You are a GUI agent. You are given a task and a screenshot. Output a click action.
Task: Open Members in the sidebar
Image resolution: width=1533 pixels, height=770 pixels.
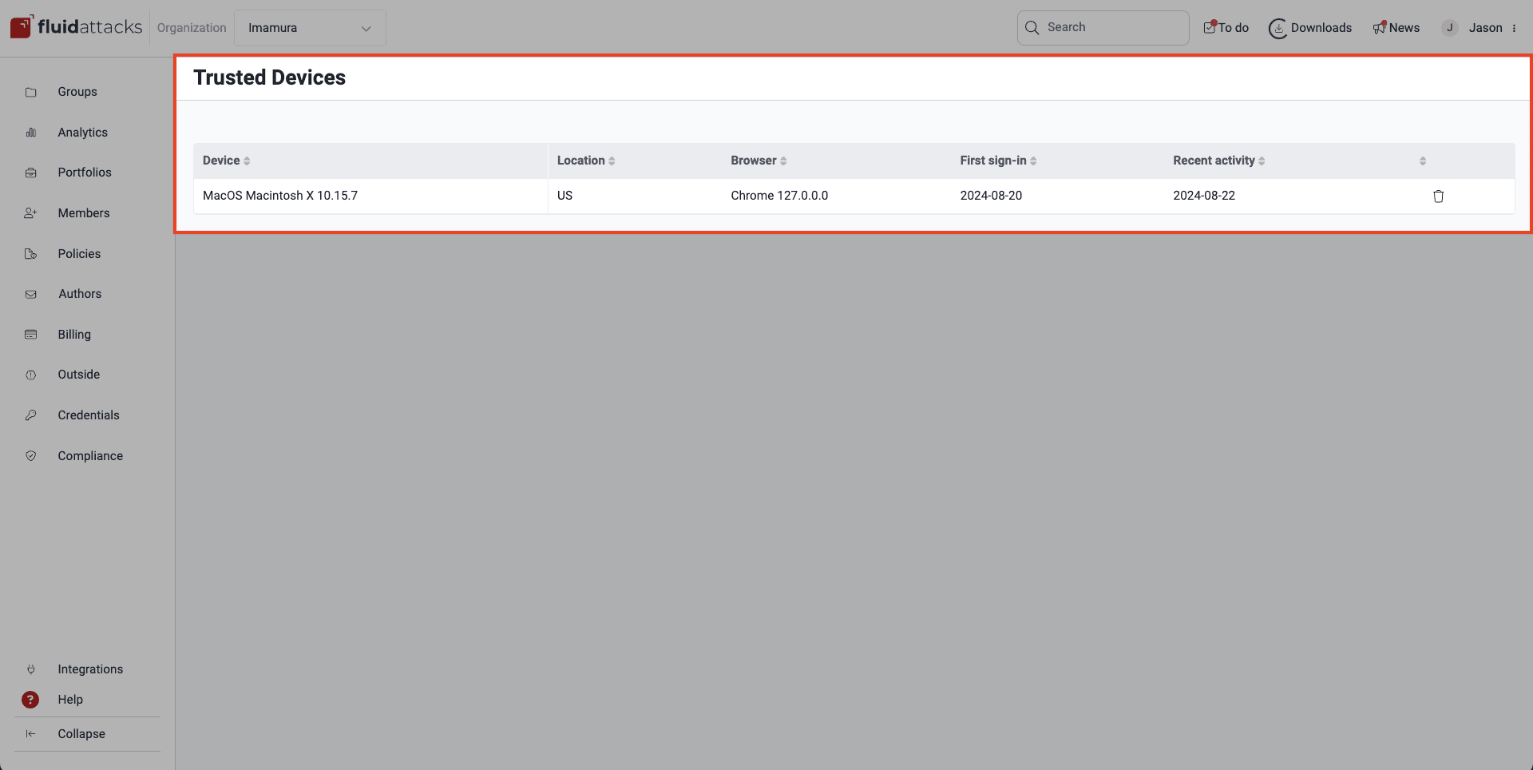(84, 213)
